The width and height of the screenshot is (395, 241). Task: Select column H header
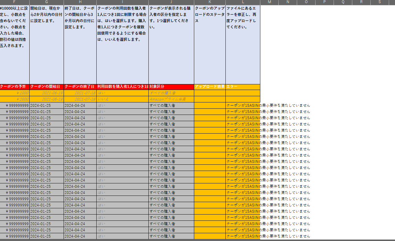(80, 2)
